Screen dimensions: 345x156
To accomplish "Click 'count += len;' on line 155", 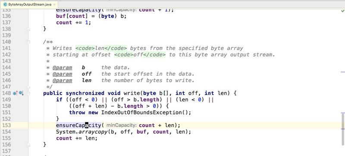I will click(x=77, y=138).
